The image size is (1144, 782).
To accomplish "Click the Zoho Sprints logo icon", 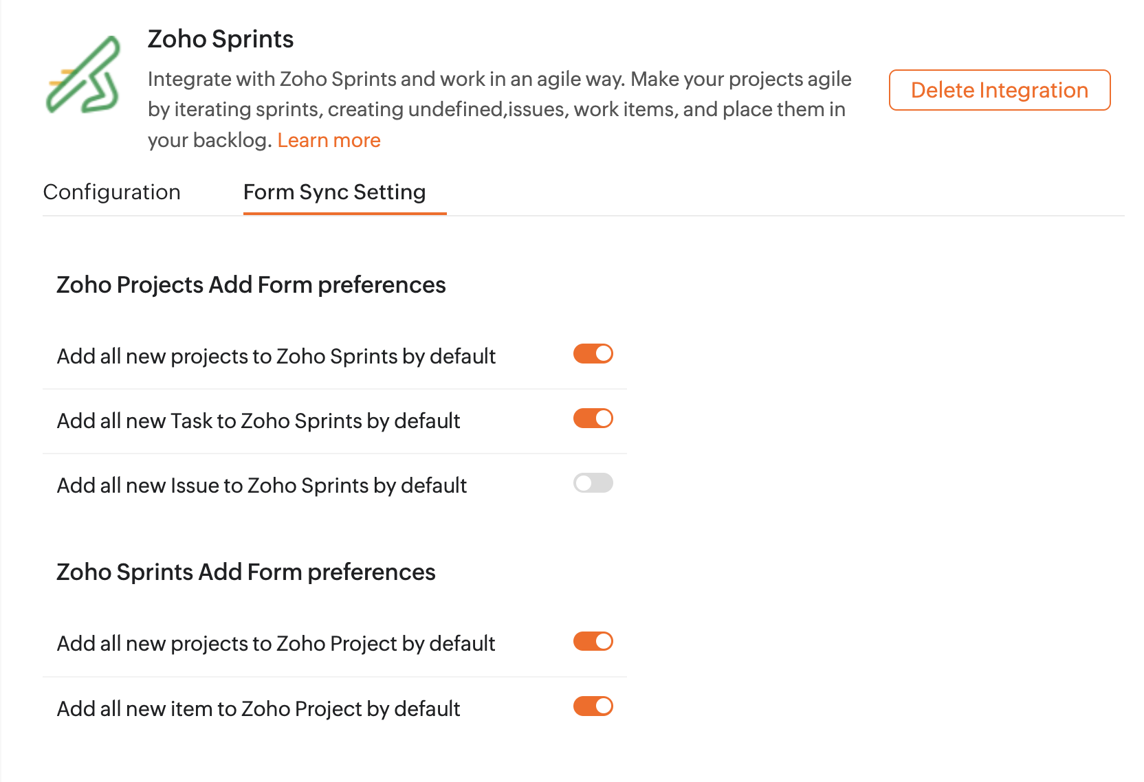I will coord(83,75).
